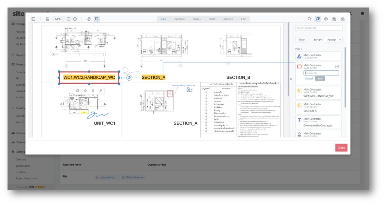The height and width of the screenshot is (205, 384).
Task: Switch to the Edit tab
Action: [x=243, y=19]
